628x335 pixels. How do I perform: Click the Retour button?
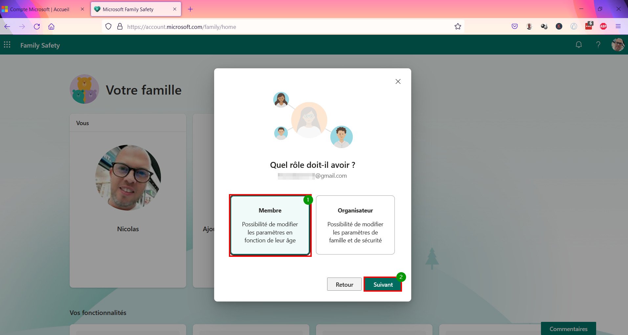344,284
